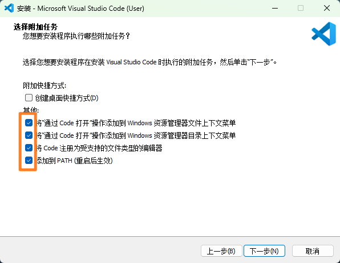The image size is (340, 263).
Task: Continue with the 下一步(N) button
Action: (x=264, y=251)
